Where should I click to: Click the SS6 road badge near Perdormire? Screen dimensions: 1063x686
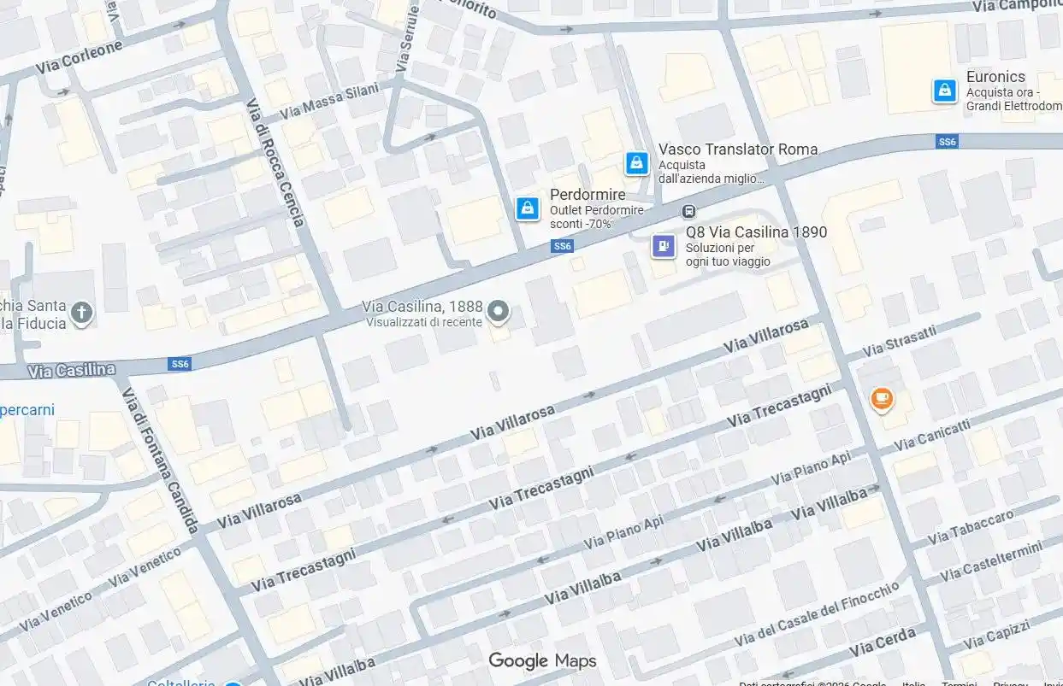[562, 246]
